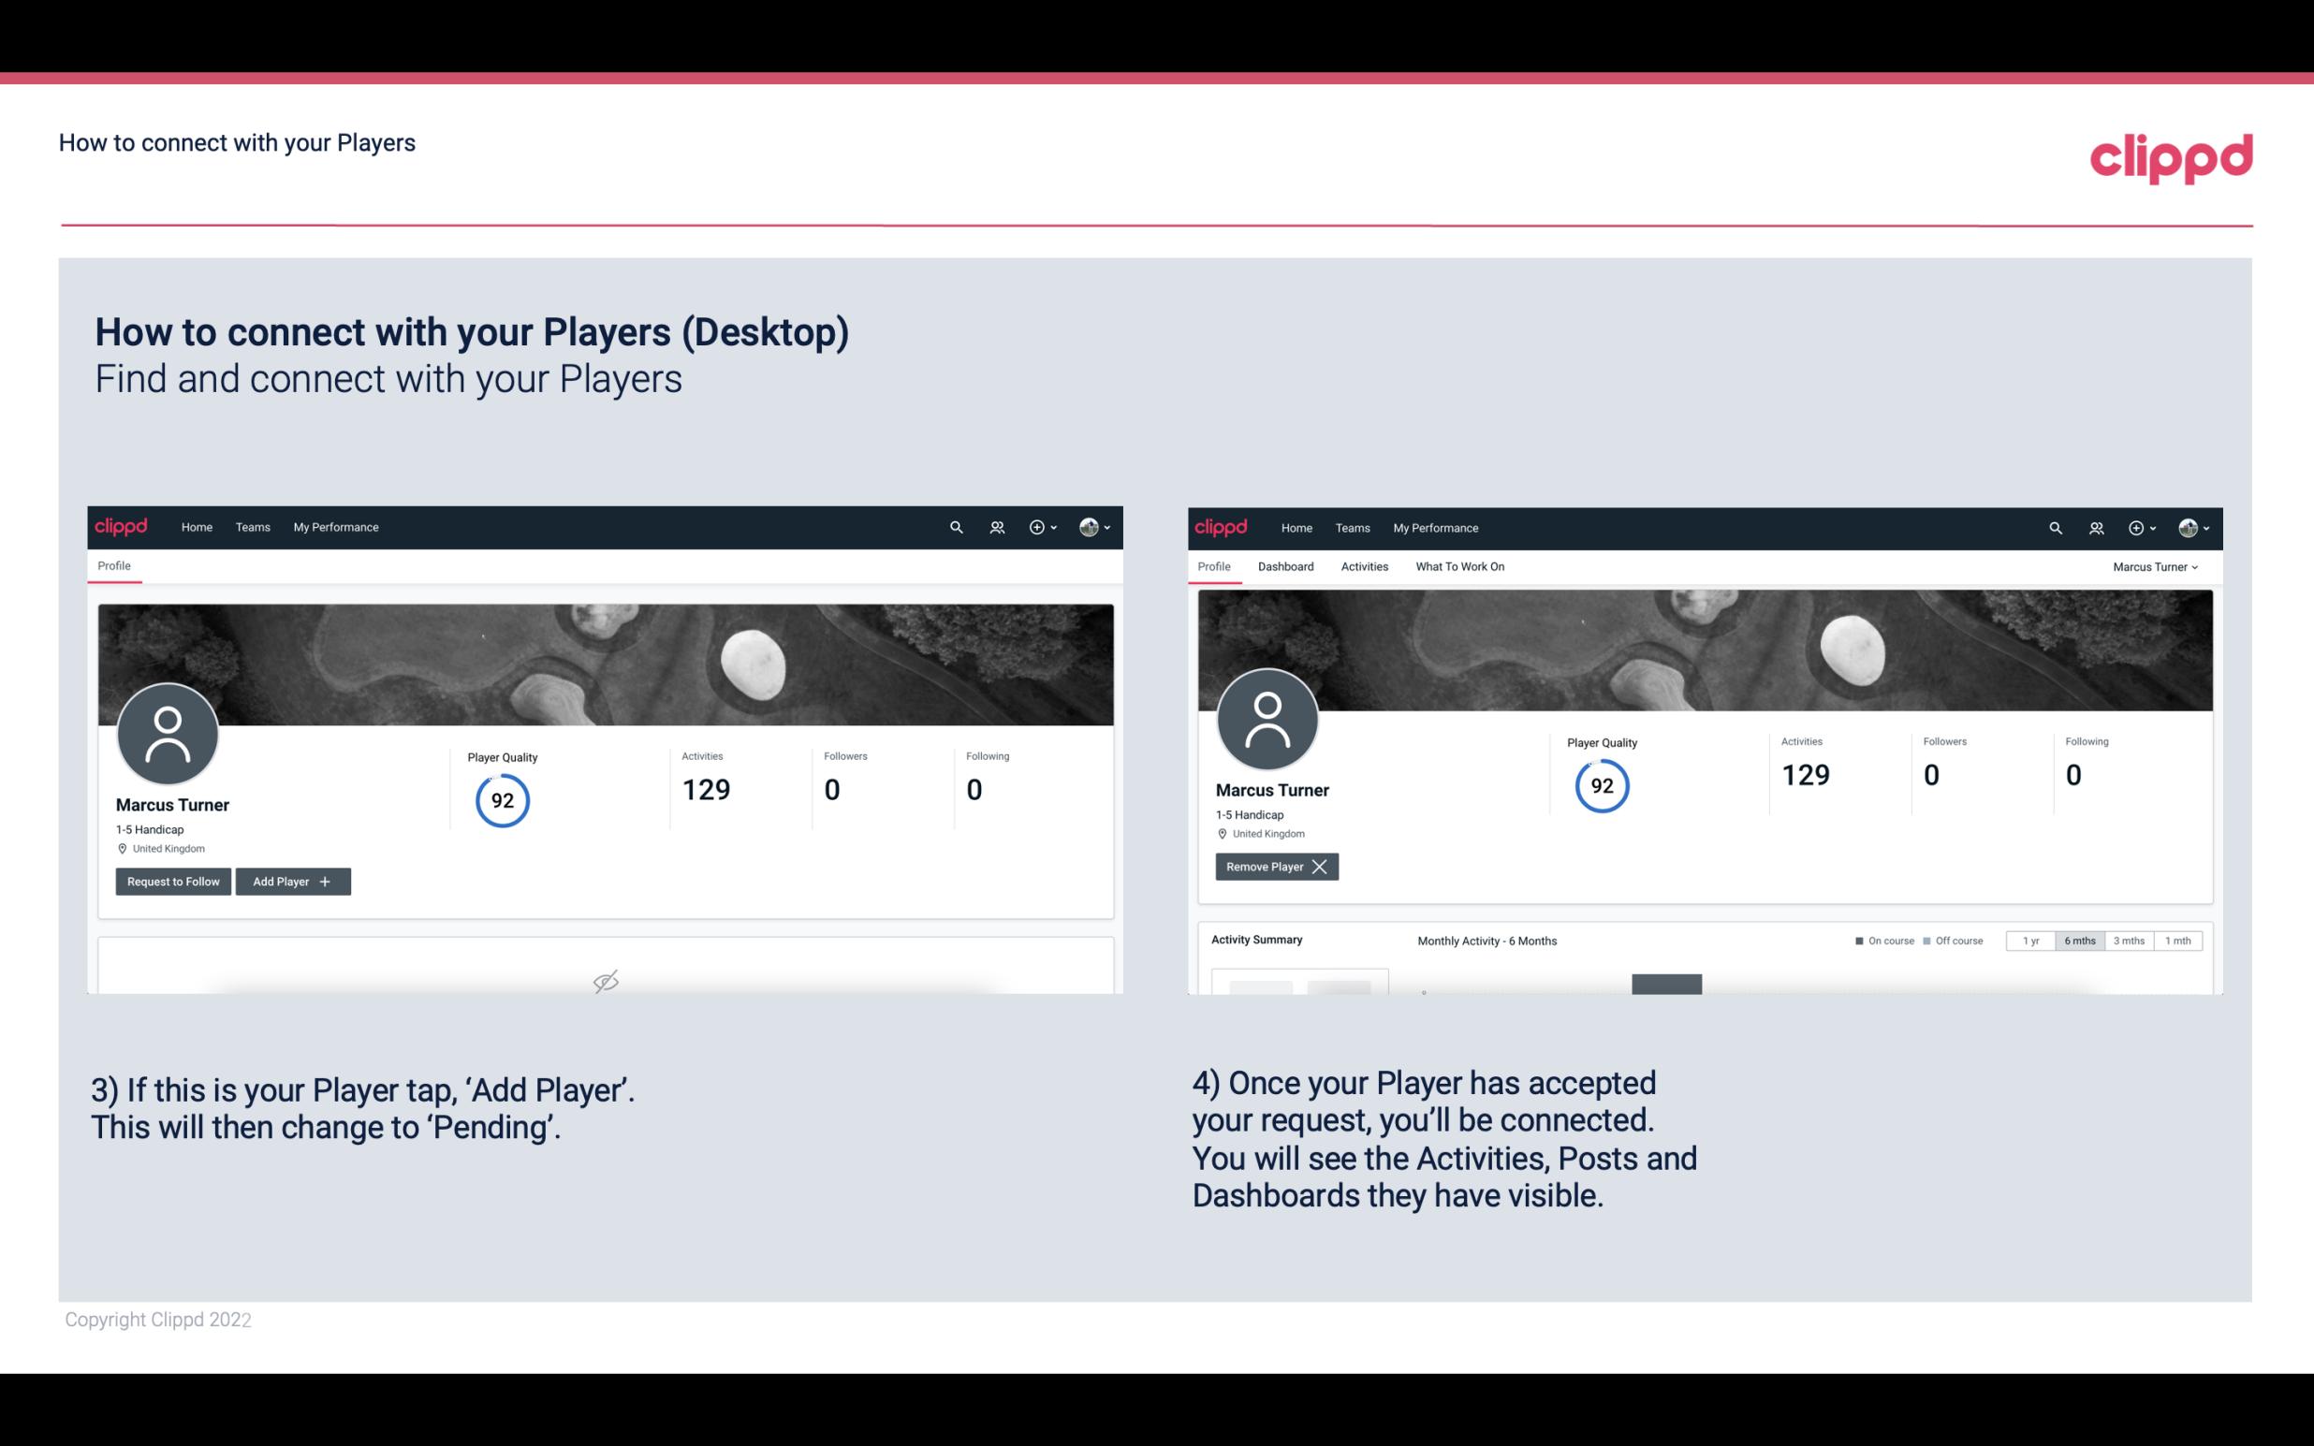Screen dimensions: 2314x1446
Task: Select the 'What To On' tab
Action: tap(1459, 564)
